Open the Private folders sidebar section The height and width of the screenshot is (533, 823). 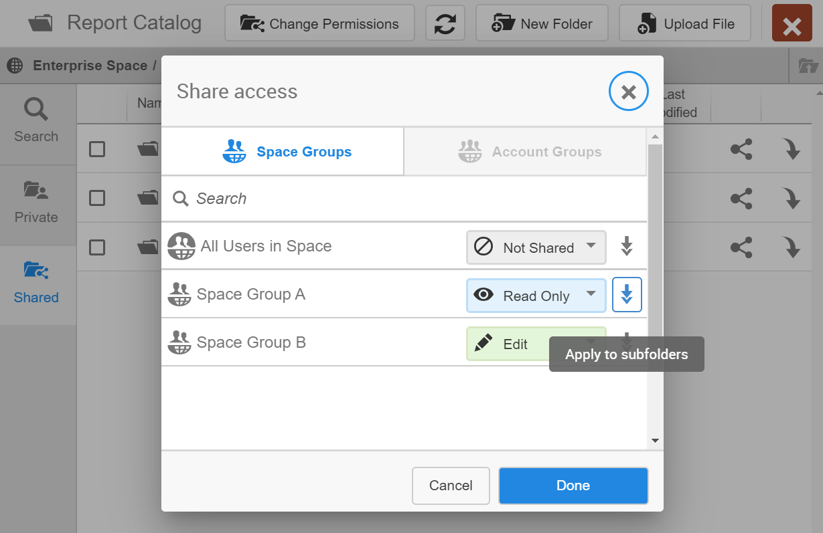pyautogui.click(x=36, y=203)
